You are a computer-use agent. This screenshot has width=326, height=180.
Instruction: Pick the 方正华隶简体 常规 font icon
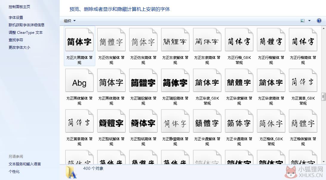[x=271, y=80]
